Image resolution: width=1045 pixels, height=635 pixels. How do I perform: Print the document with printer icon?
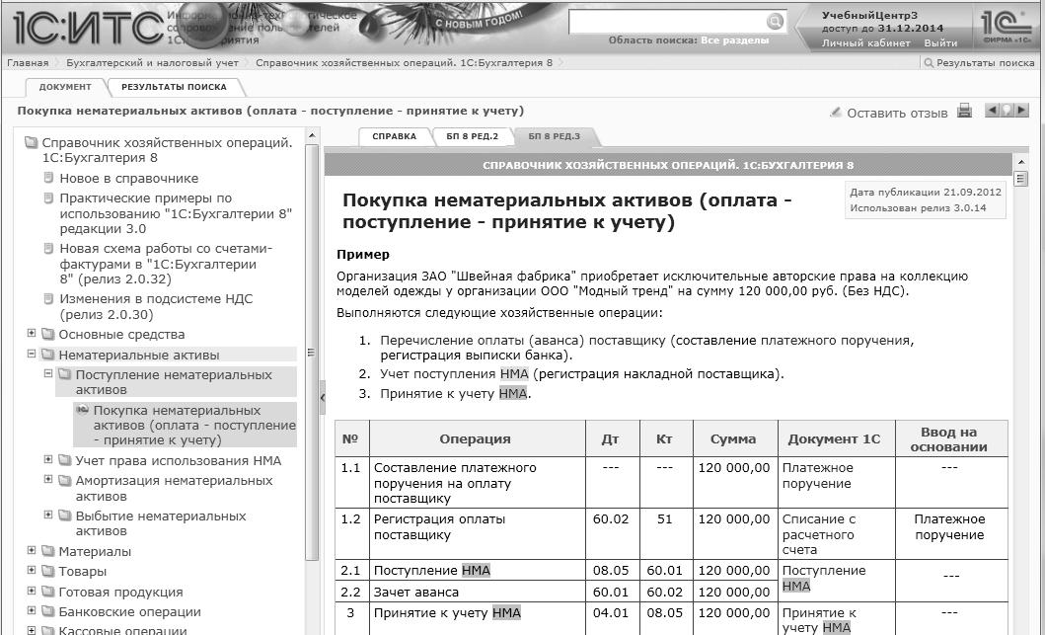pos(964,111)
